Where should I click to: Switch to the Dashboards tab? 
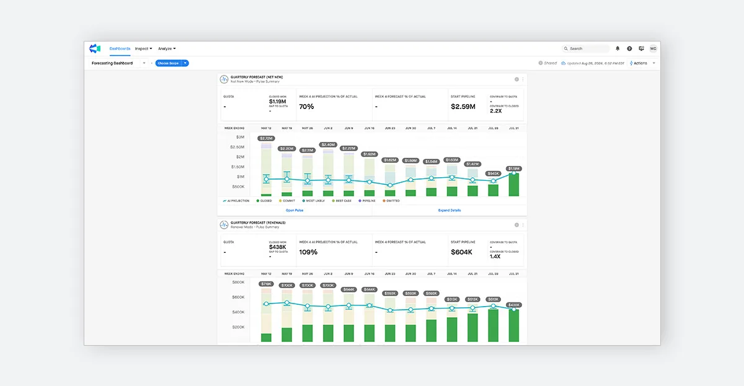(x=120, y=48)
